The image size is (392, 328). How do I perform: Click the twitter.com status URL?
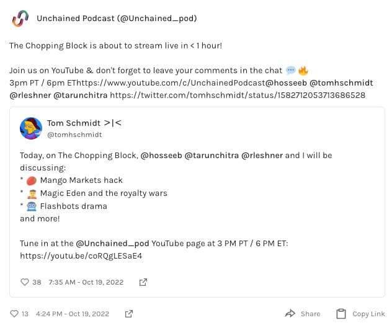[x=238, y=95]
